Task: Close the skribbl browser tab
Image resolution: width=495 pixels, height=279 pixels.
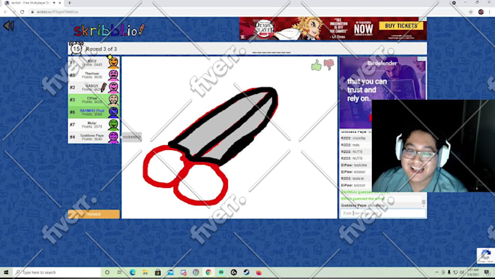Action: point(60,2)
